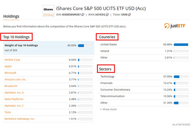Copy the ISIN IE00B5BMR087 with the copy icon
Image resolution: width=193 pixels, height=129 pixels.
pos(83,14)
